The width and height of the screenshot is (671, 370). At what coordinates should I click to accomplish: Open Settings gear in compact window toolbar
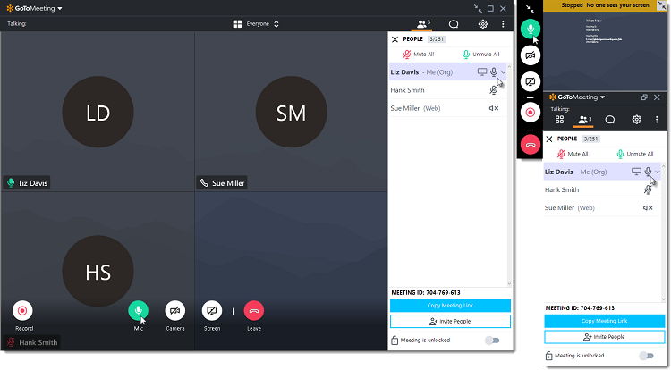click(x=637, y=120)
